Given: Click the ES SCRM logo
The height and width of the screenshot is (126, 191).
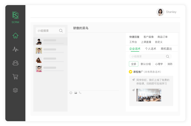Looking at the screenshot, I should [15, 17].
